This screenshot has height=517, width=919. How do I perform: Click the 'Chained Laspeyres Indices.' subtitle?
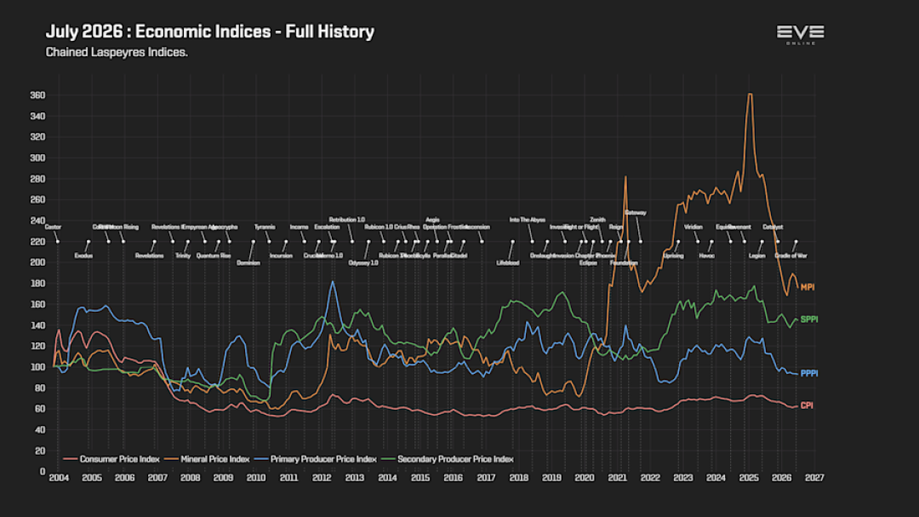point(117,52)
